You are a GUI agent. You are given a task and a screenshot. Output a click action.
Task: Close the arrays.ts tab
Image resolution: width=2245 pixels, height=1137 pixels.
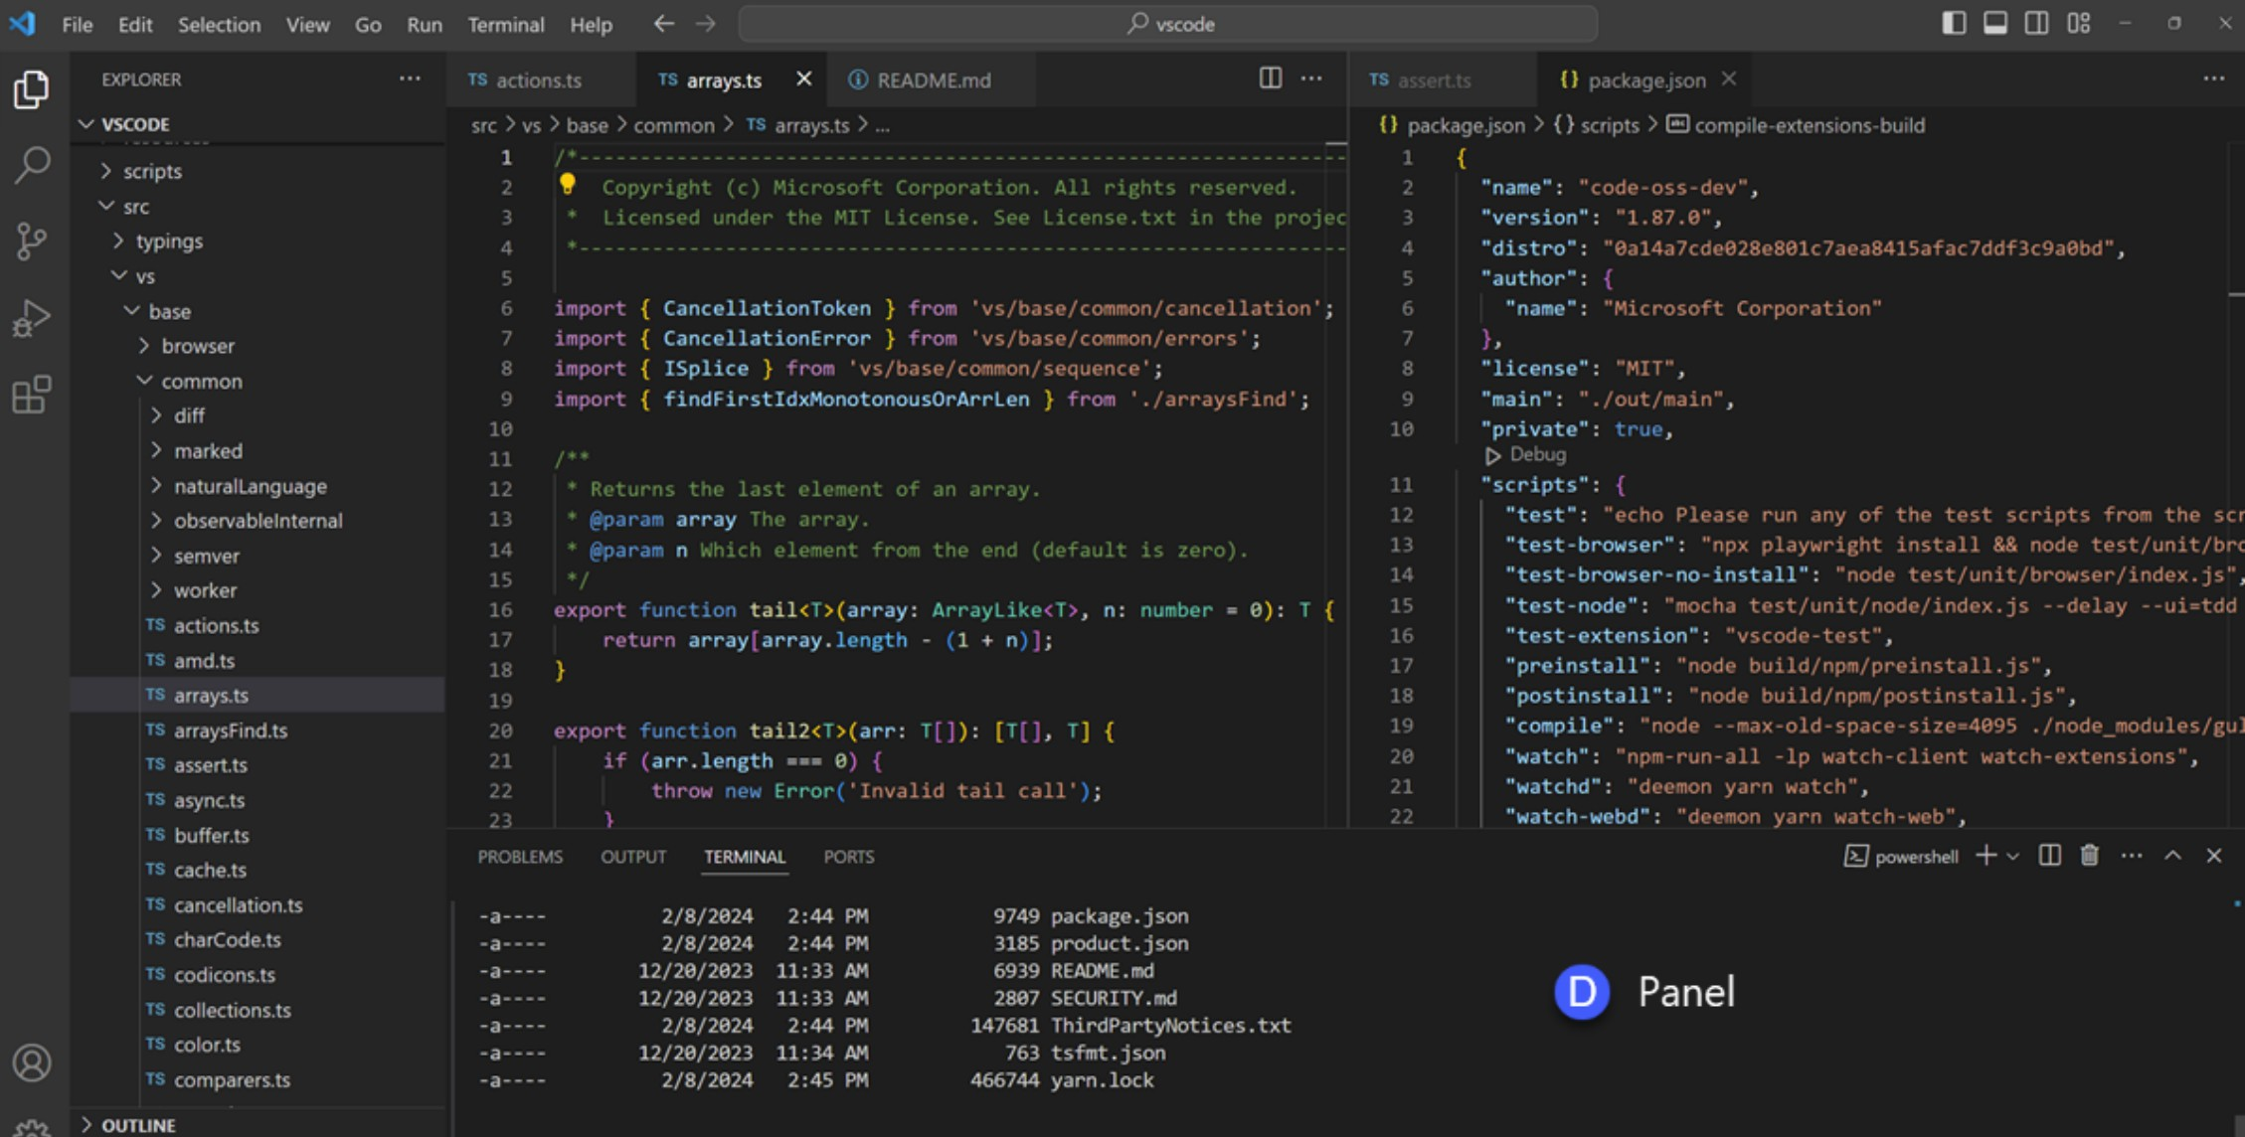[x=803, y=79]
